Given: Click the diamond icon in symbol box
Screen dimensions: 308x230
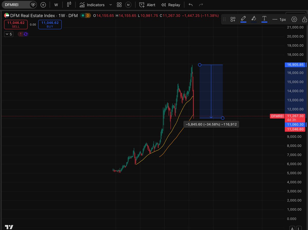Looking at the screenshot, I should coord(33,5).
